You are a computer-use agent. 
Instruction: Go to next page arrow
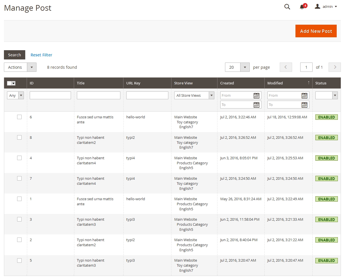pyautogui.click(x=335, y=67)
